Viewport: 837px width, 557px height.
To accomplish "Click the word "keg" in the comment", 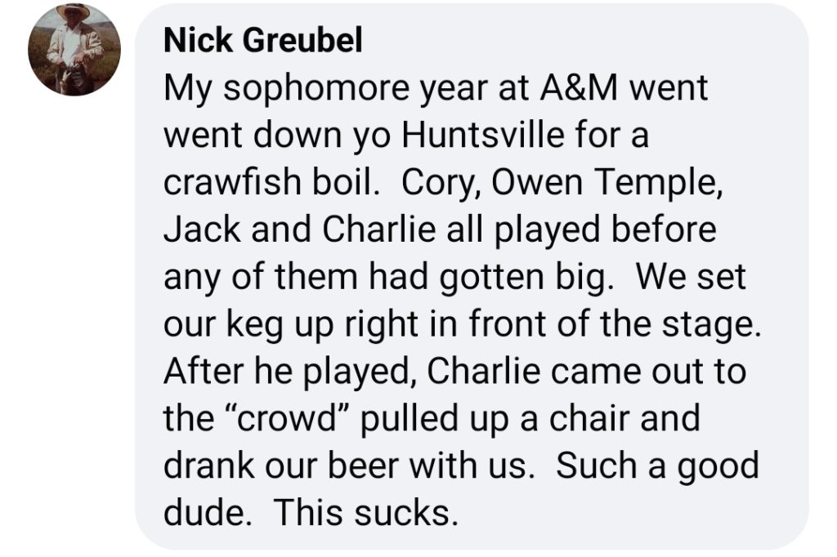I will pos(253,325).
